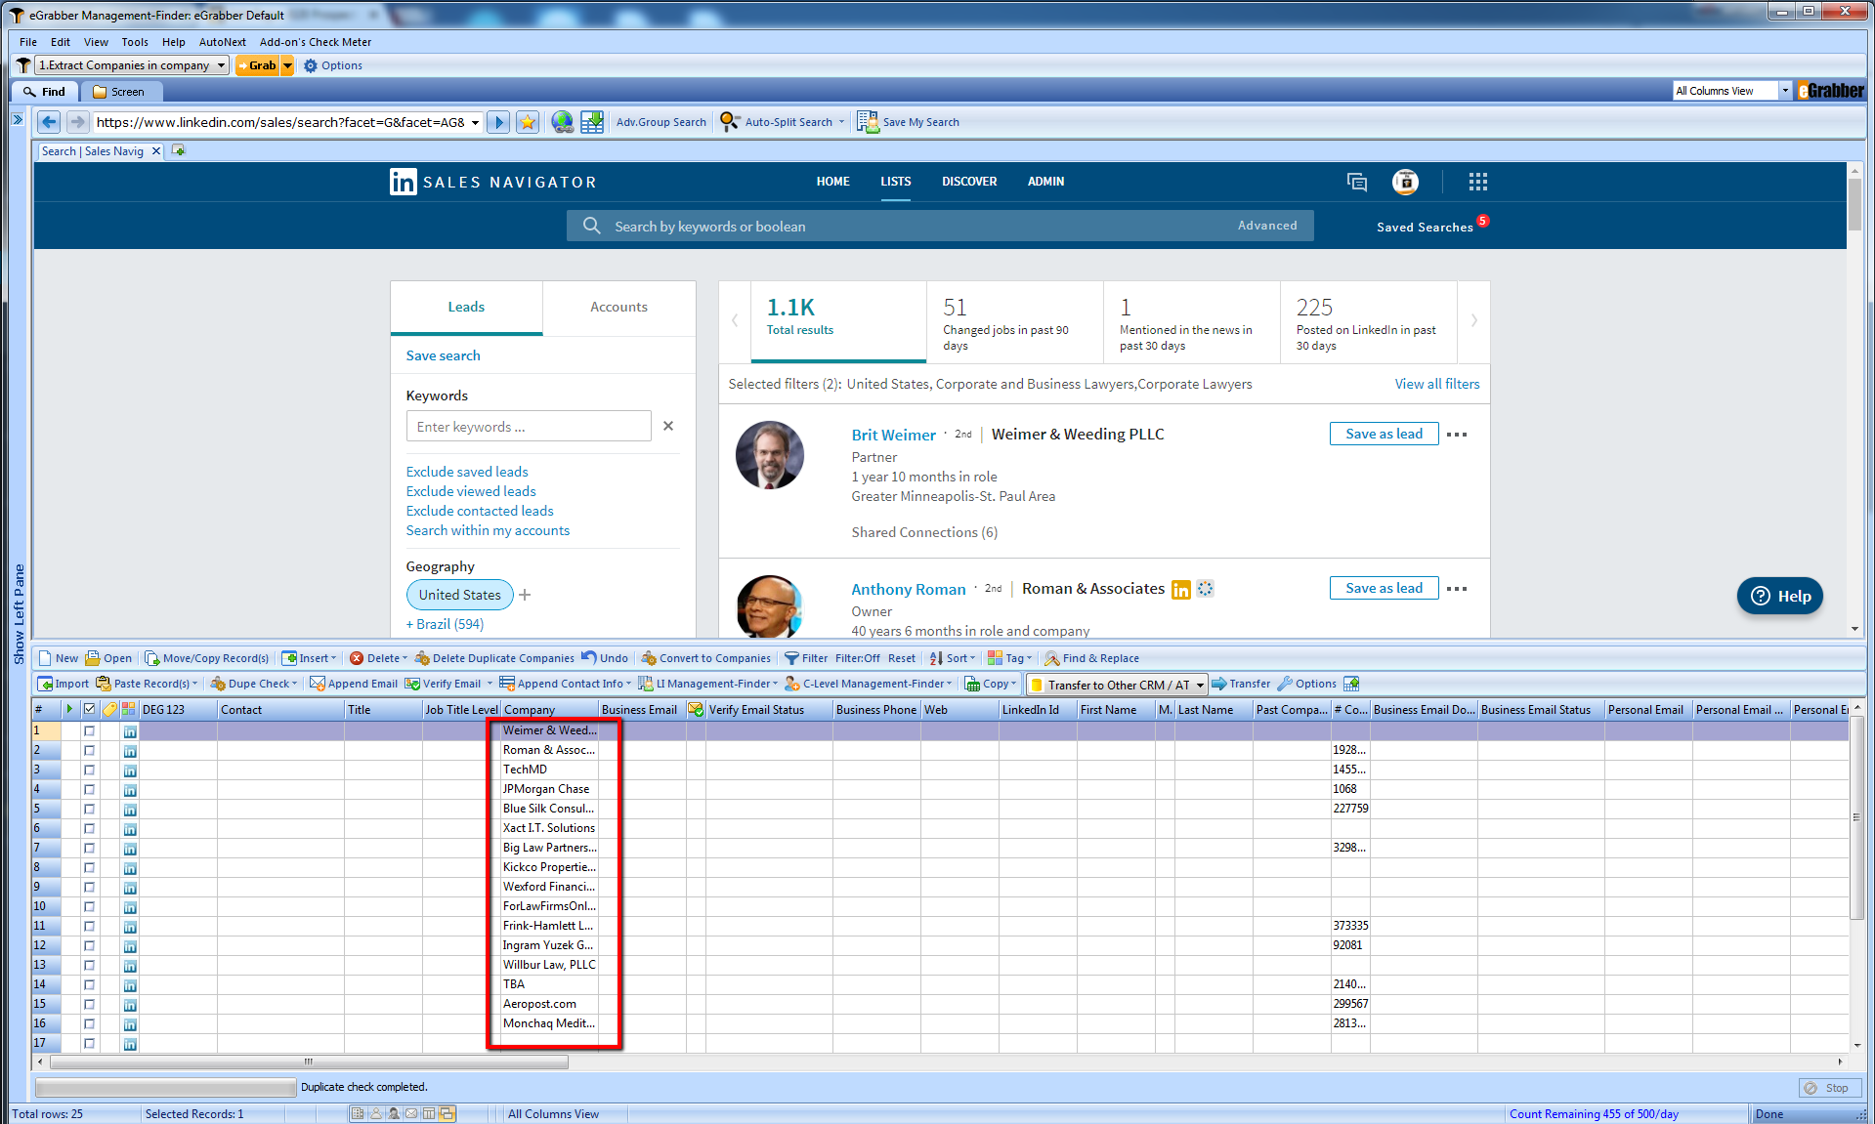The height and width of the screenshot is (1124, 1875).
Task: Add a geography with plus icon
Action: (x=525, y=595)
